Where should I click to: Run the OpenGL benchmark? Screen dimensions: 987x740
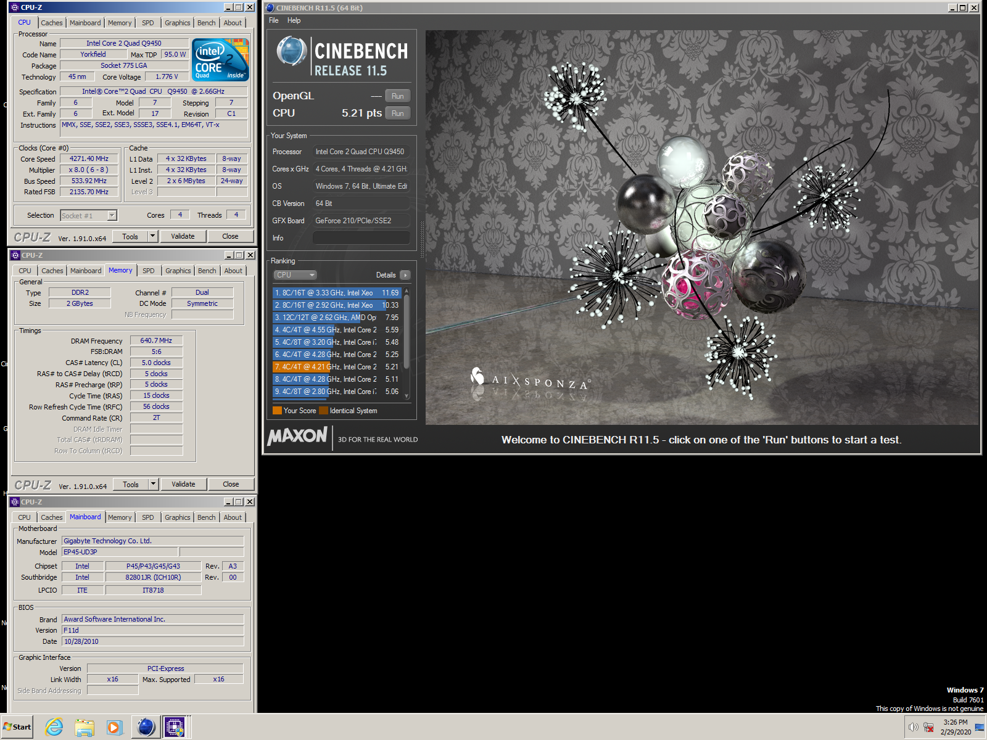[x=398, y=96]
